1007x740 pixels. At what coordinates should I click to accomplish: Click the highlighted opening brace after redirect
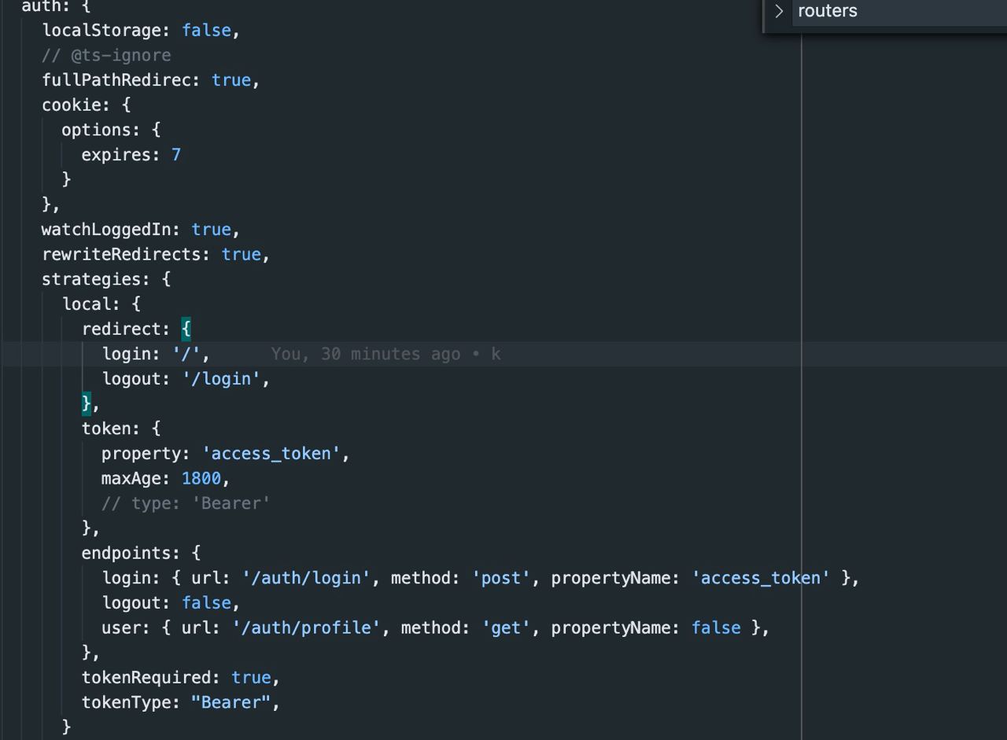click(x=186, y=329)
